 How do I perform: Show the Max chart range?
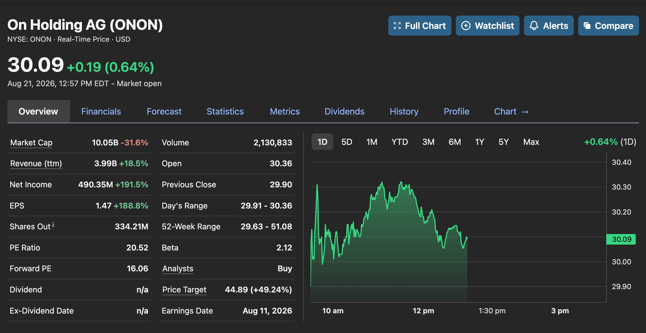click(x=531, y=142)
